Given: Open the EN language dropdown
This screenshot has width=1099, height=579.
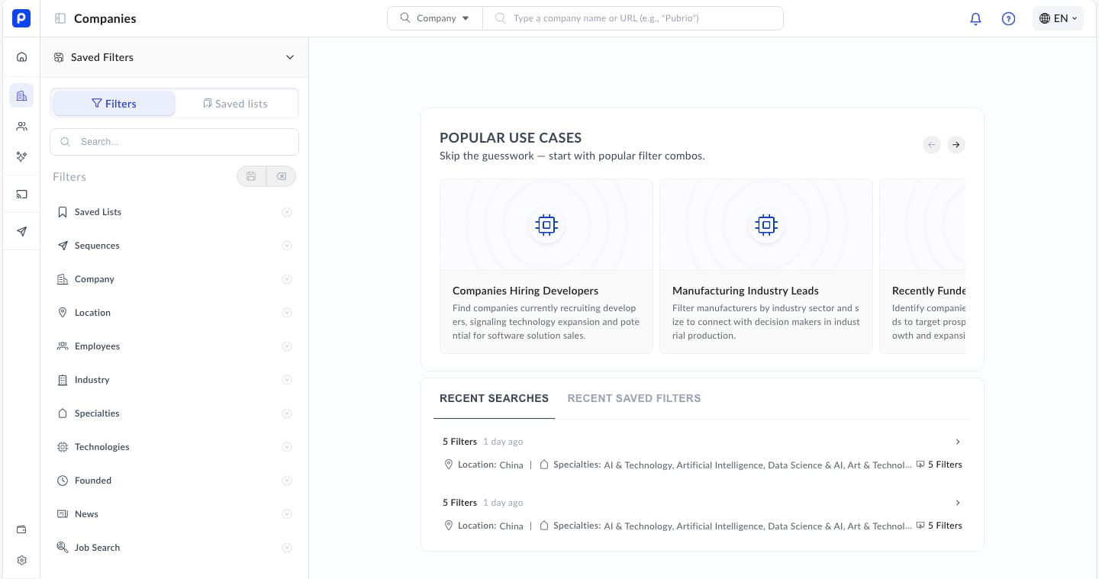Looking at the screenshot, I should (1058, 18).
